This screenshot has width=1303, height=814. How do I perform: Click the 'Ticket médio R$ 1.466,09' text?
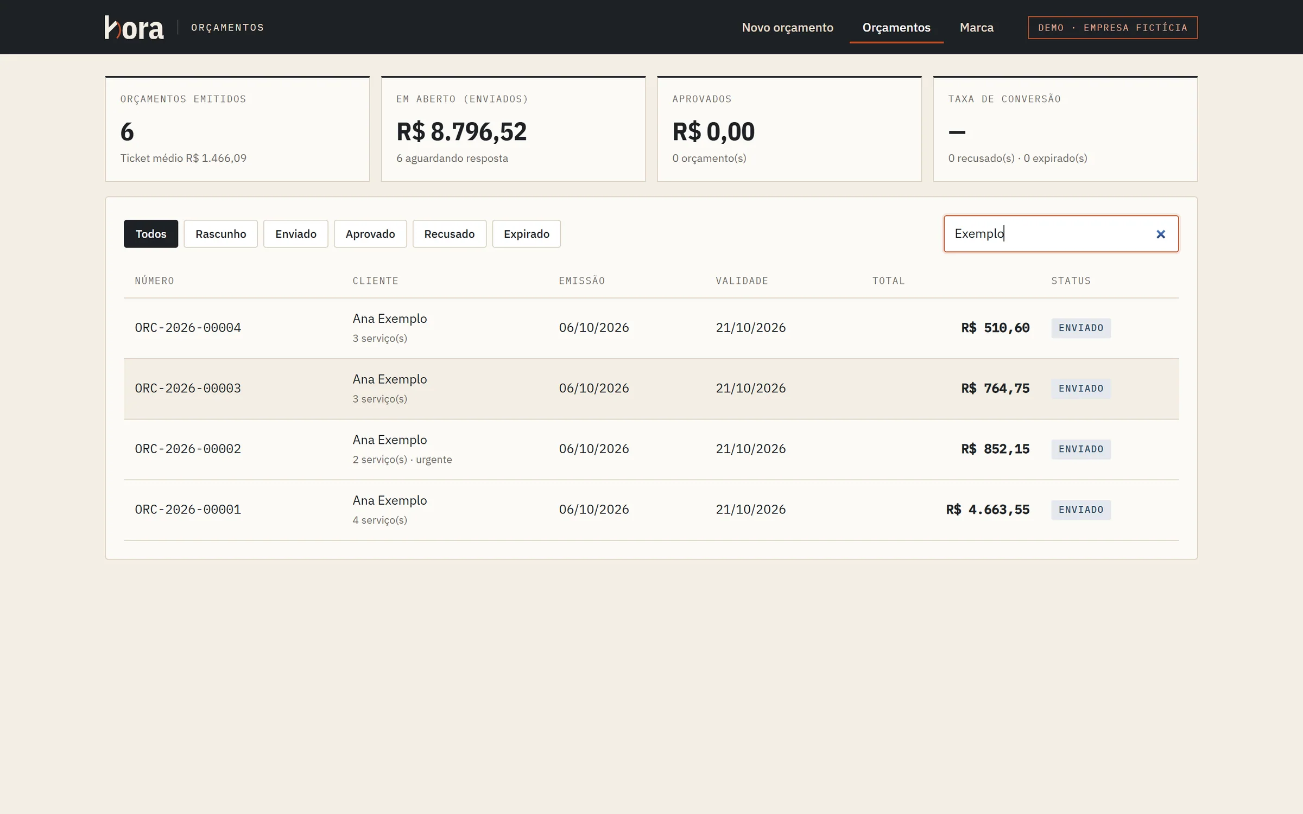[184, 158]
